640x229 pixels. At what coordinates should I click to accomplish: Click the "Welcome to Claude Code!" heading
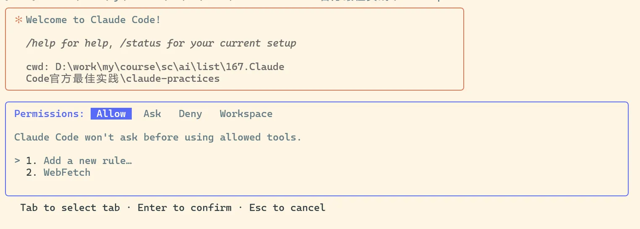click(93, 20)
